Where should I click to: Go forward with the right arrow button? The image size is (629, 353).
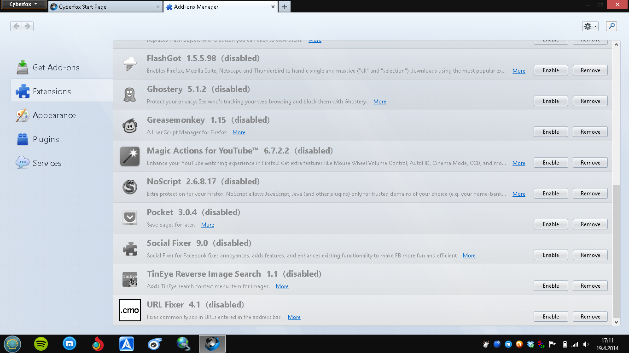coord(28,26)
